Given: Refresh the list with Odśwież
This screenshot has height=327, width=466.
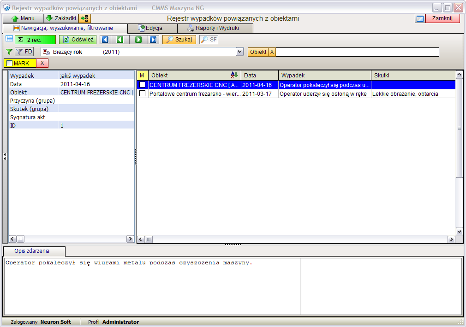Looking at the screenshot, I should coord(78,40).
